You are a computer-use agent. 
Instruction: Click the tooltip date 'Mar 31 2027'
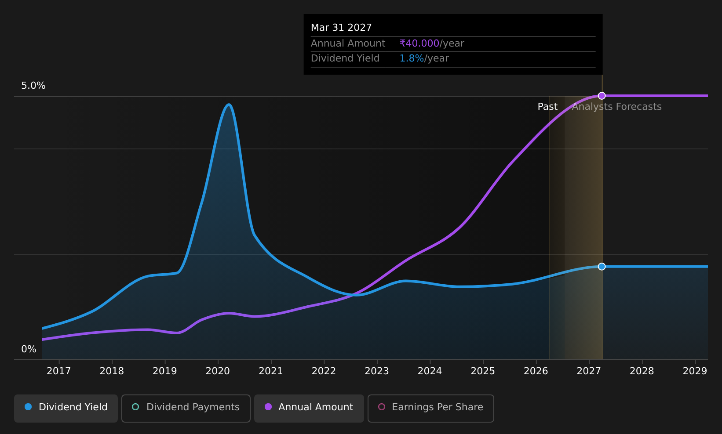pos(341,28)
